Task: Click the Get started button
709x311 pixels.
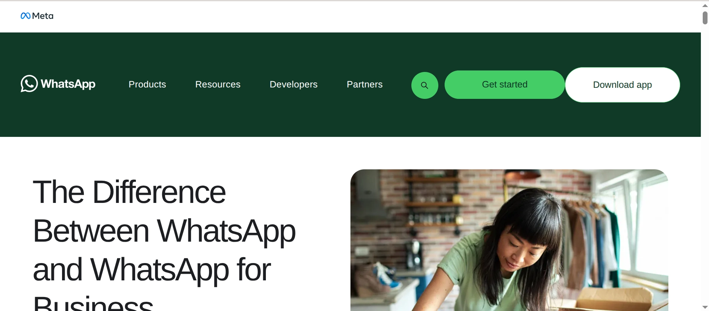Action: click(504, 84)
